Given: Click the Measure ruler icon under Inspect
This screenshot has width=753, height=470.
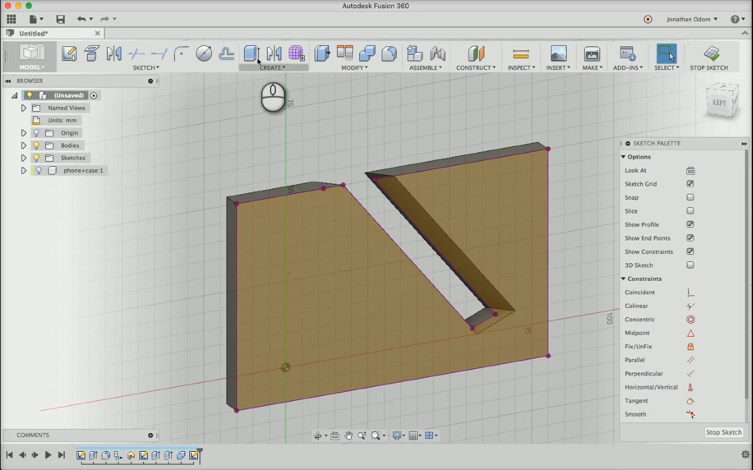Looking at the screenshot, I should click(521, 54).
